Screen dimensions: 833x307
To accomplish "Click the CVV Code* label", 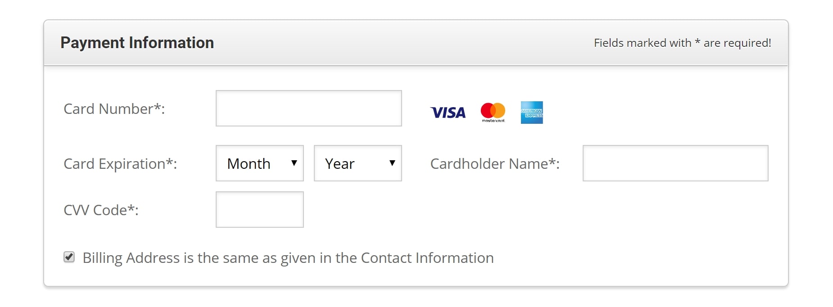I will (101, 210).
